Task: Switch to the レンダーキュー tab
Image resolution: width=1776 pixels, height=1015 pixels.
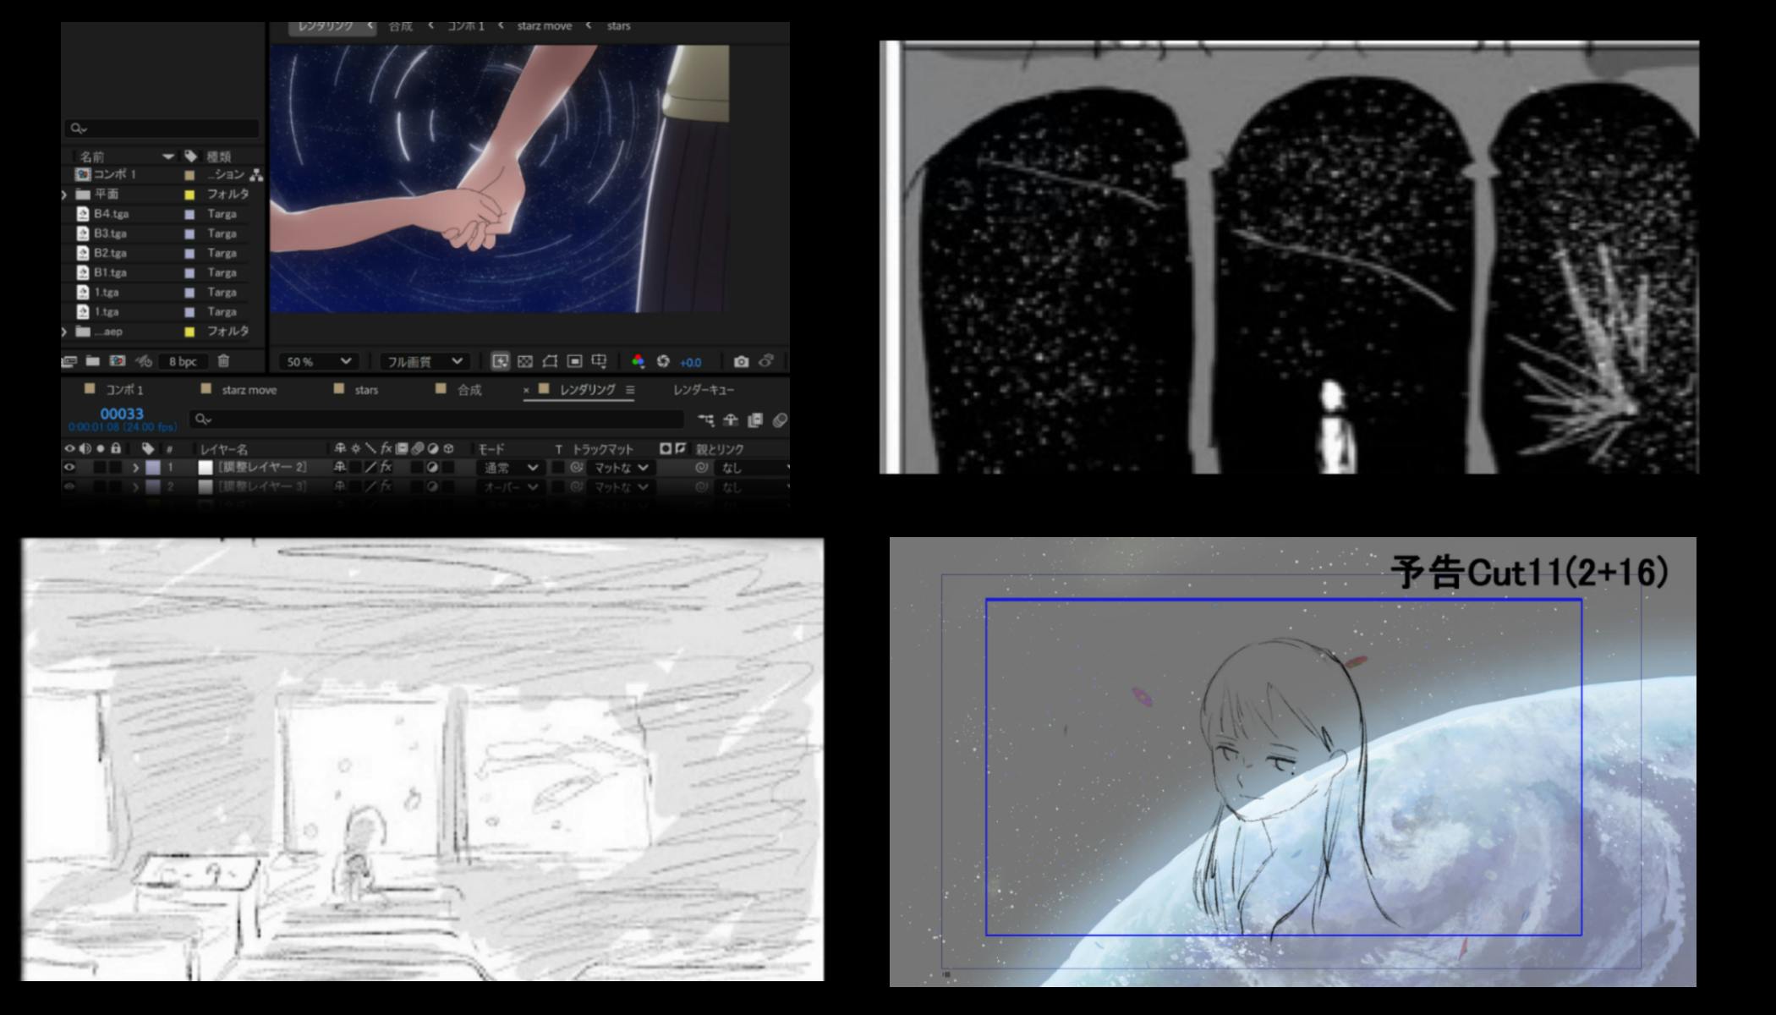Action: click(703, 390)
